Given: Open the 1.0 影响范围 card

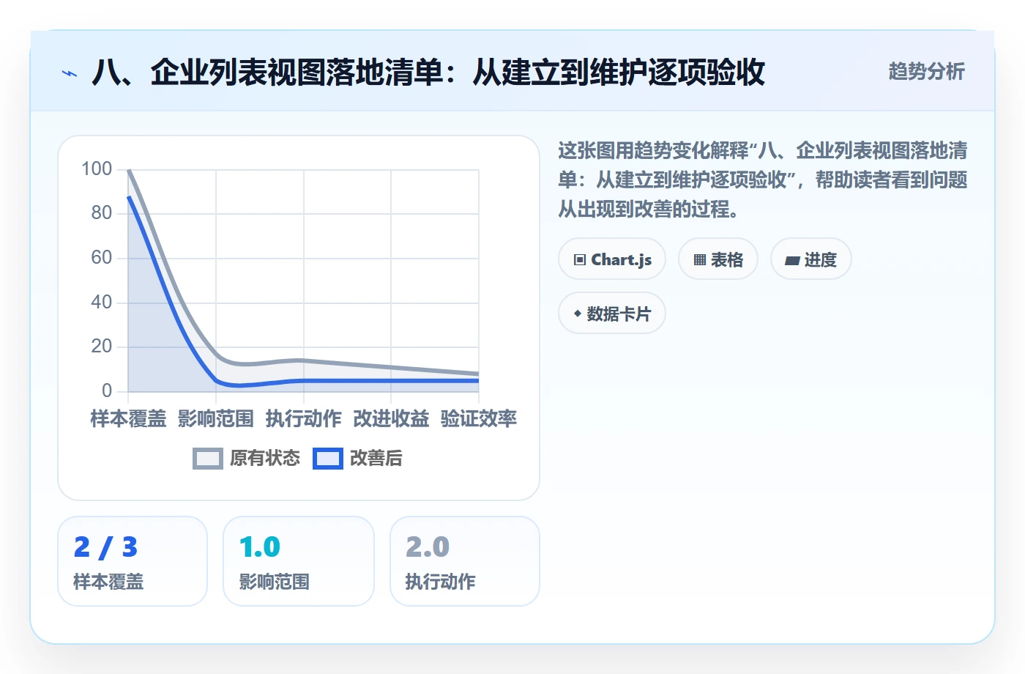Looking at the screenshot, I should pyautogui.click(x=299, y=561).
